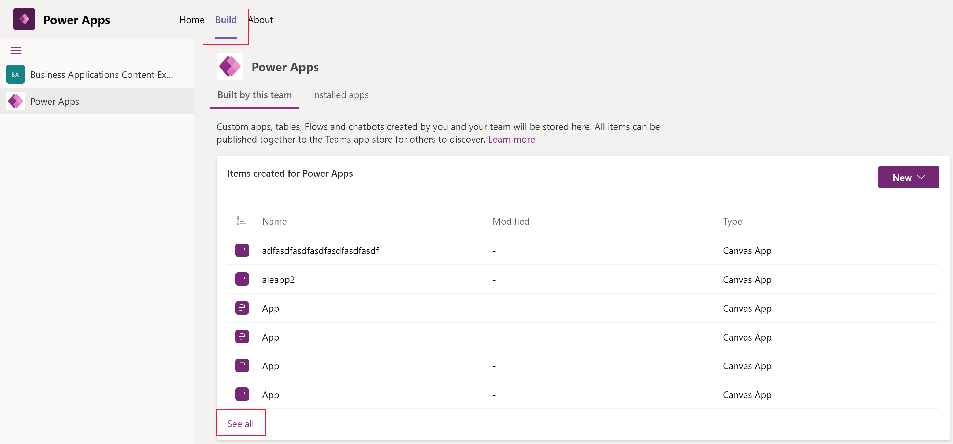
Task: Click the second App Canvas App icon
Action: 242,337
